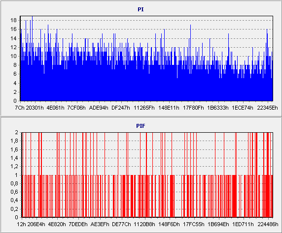
Task: Click PIF x-axis label 7DEDEh
Action: [x=78, y=224]
